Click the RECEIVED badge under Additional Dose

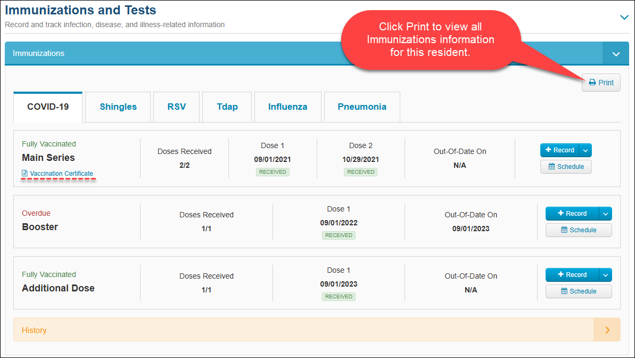[x=339, y=296]
